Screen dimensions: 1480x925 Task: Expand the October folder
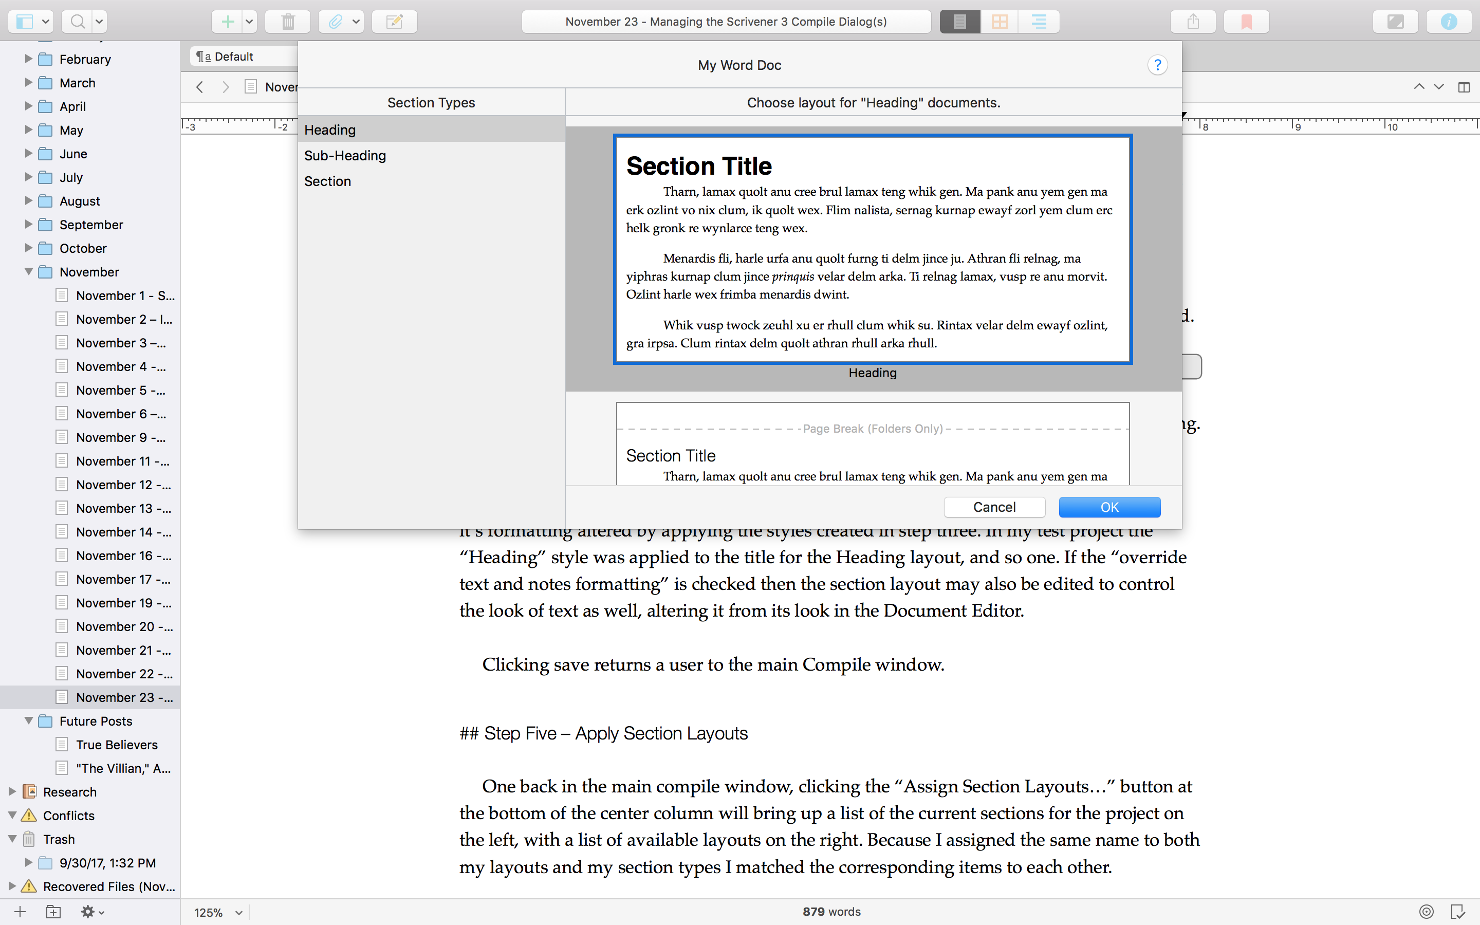pyautogui.click(x=28, y=248)
